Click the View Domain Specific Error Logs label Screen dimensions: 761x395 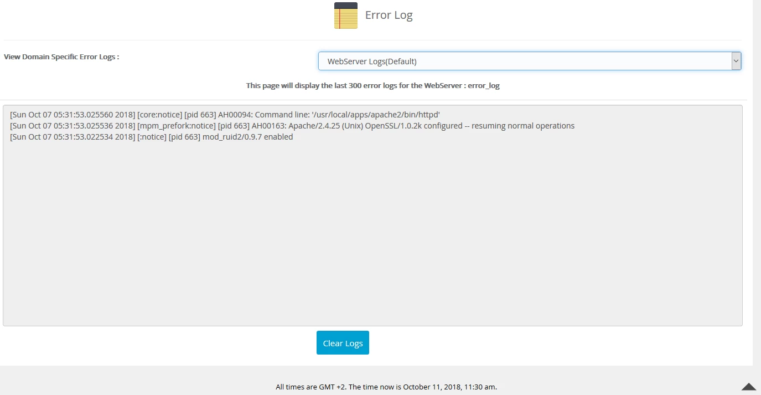[61, 57]
